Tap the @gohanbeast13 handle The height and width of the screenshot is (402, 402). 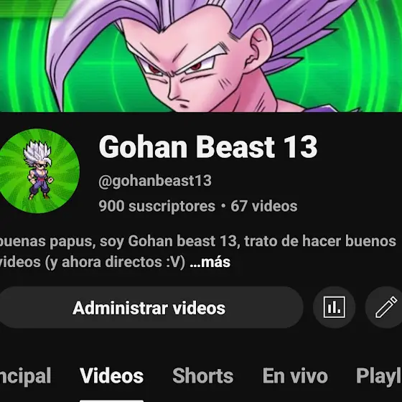[155, 181]
